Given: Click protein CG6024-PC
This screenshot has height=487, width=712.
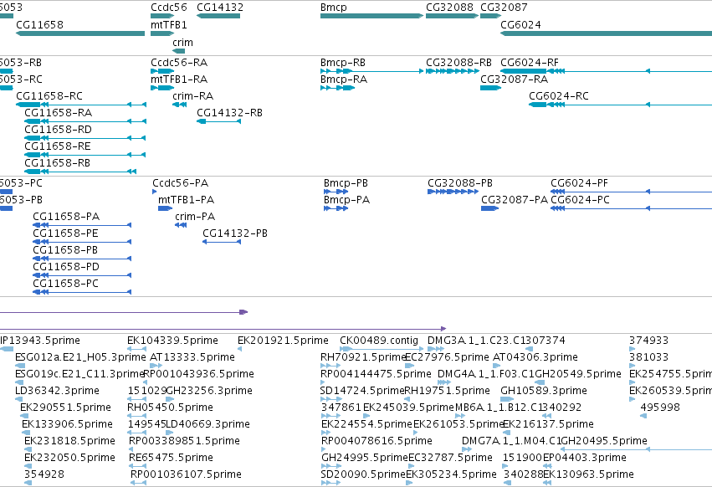Looking at the screenshot, I should click(631, 208).
